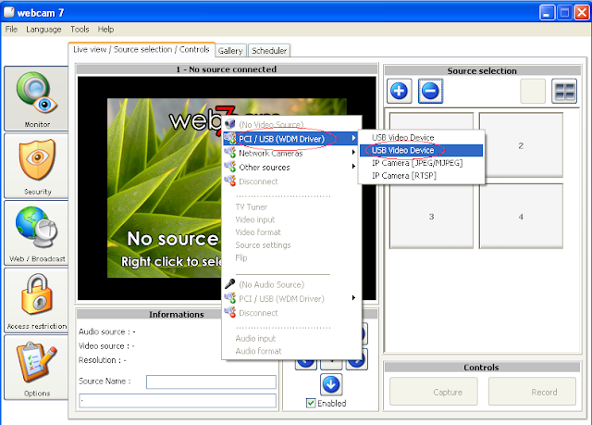Minimize the webcam 7 window
Viewport: 592px width, 425px height.
coord(547,13)
